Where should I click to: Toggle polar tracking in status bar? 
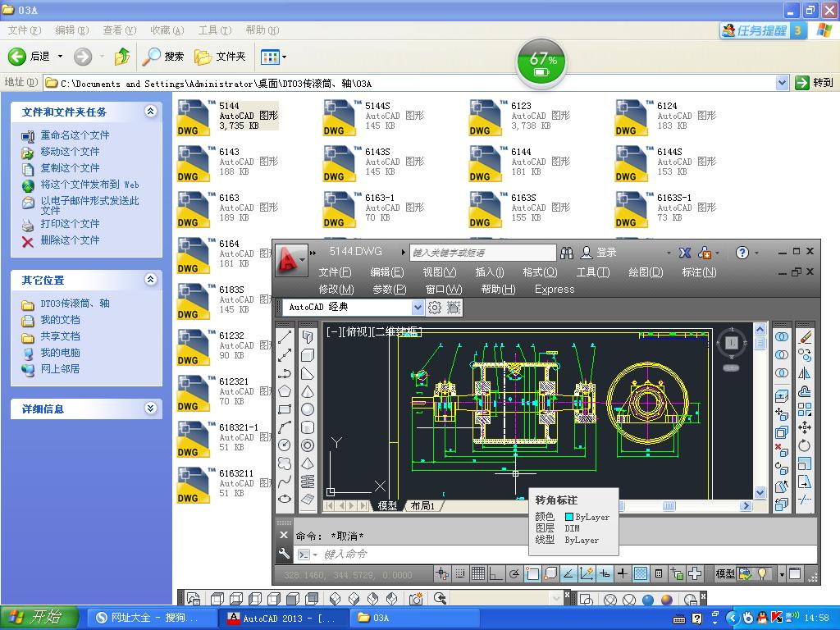(514, 574)
